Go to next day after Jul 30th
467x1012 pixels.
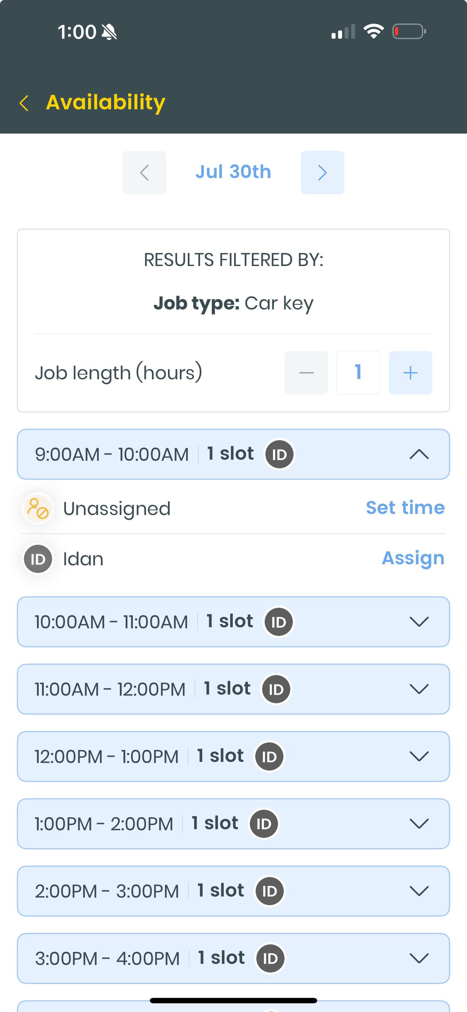point(322,172)
